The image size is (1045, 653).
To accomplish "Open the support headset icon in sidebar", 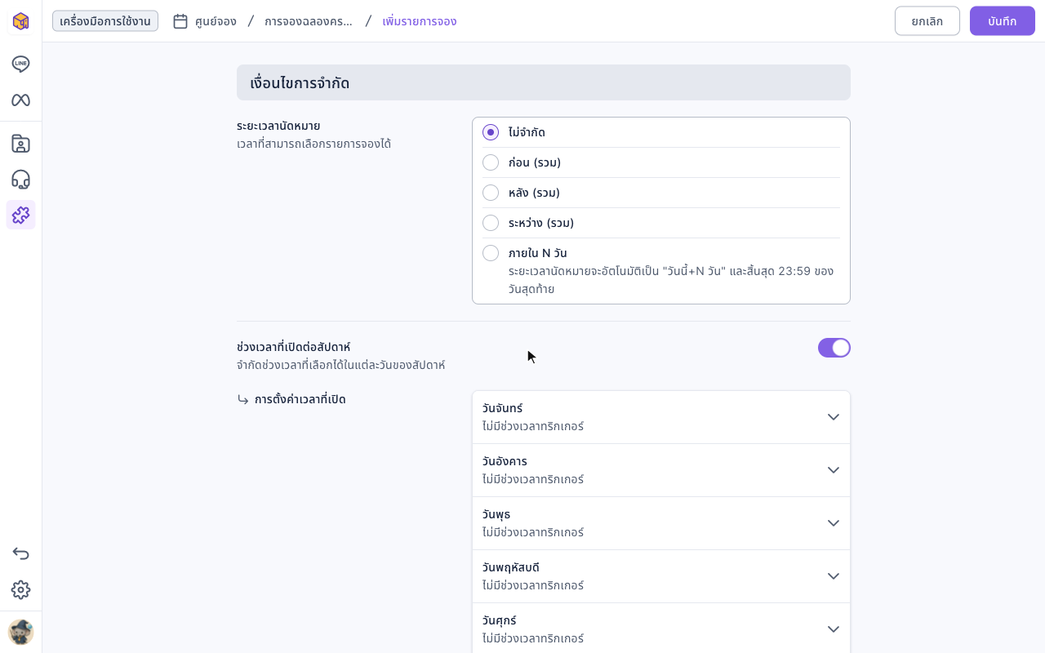I will coord(20,180).
